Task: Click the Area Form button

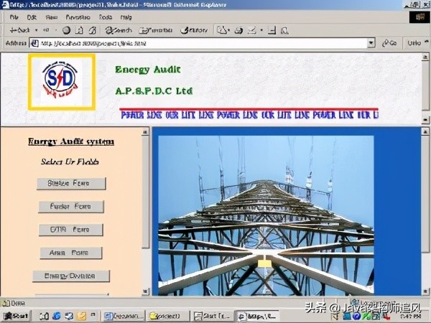Action: [x=71, y=253]
